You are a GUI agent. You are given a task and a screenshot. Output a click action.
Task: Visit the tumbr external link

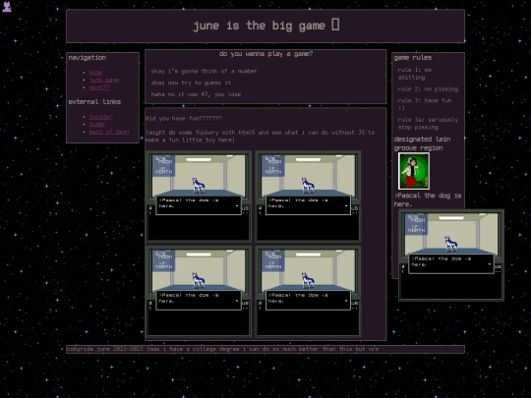pyautogui.click(x=97, y=124)
